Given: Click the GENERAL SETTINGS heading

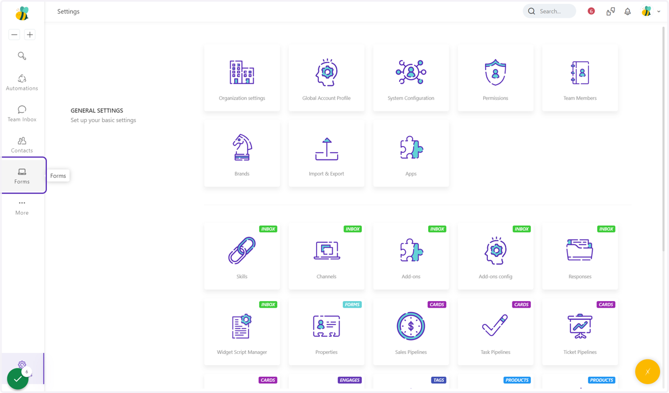Looking at the screenshot, I should point(97,110).
